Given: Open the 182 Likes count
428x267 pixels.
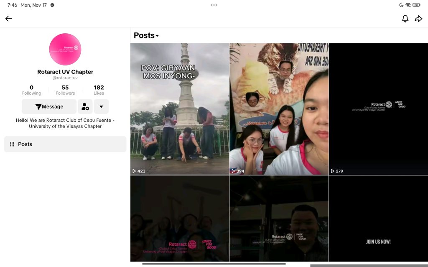Looking at the screenshot, I should (x=99, y=90).
